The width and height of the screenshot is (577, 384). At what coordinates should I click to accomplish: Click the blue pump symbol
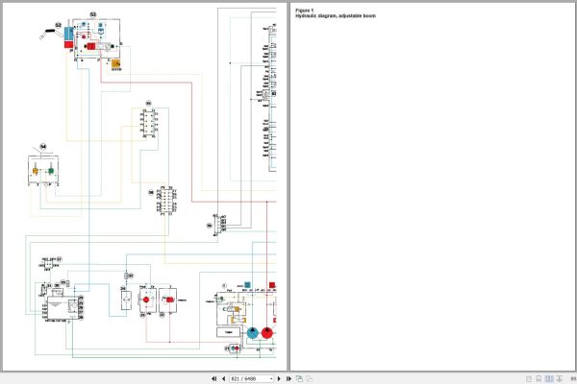[x=252, y=332]
